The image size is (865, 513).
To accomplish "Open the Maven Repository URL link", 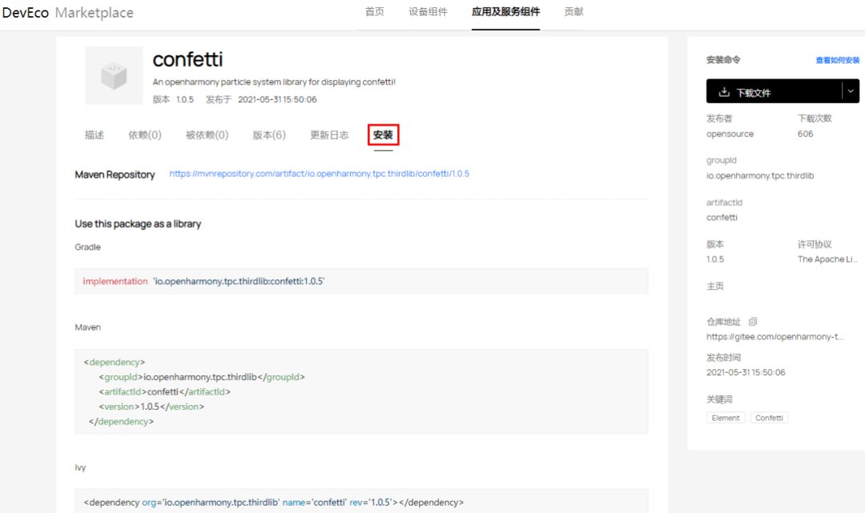I will (320, 174).
